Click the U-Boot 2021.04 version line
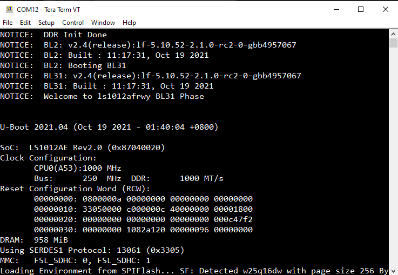This screenshot has width=398, height=275. (x=109, y=128)
